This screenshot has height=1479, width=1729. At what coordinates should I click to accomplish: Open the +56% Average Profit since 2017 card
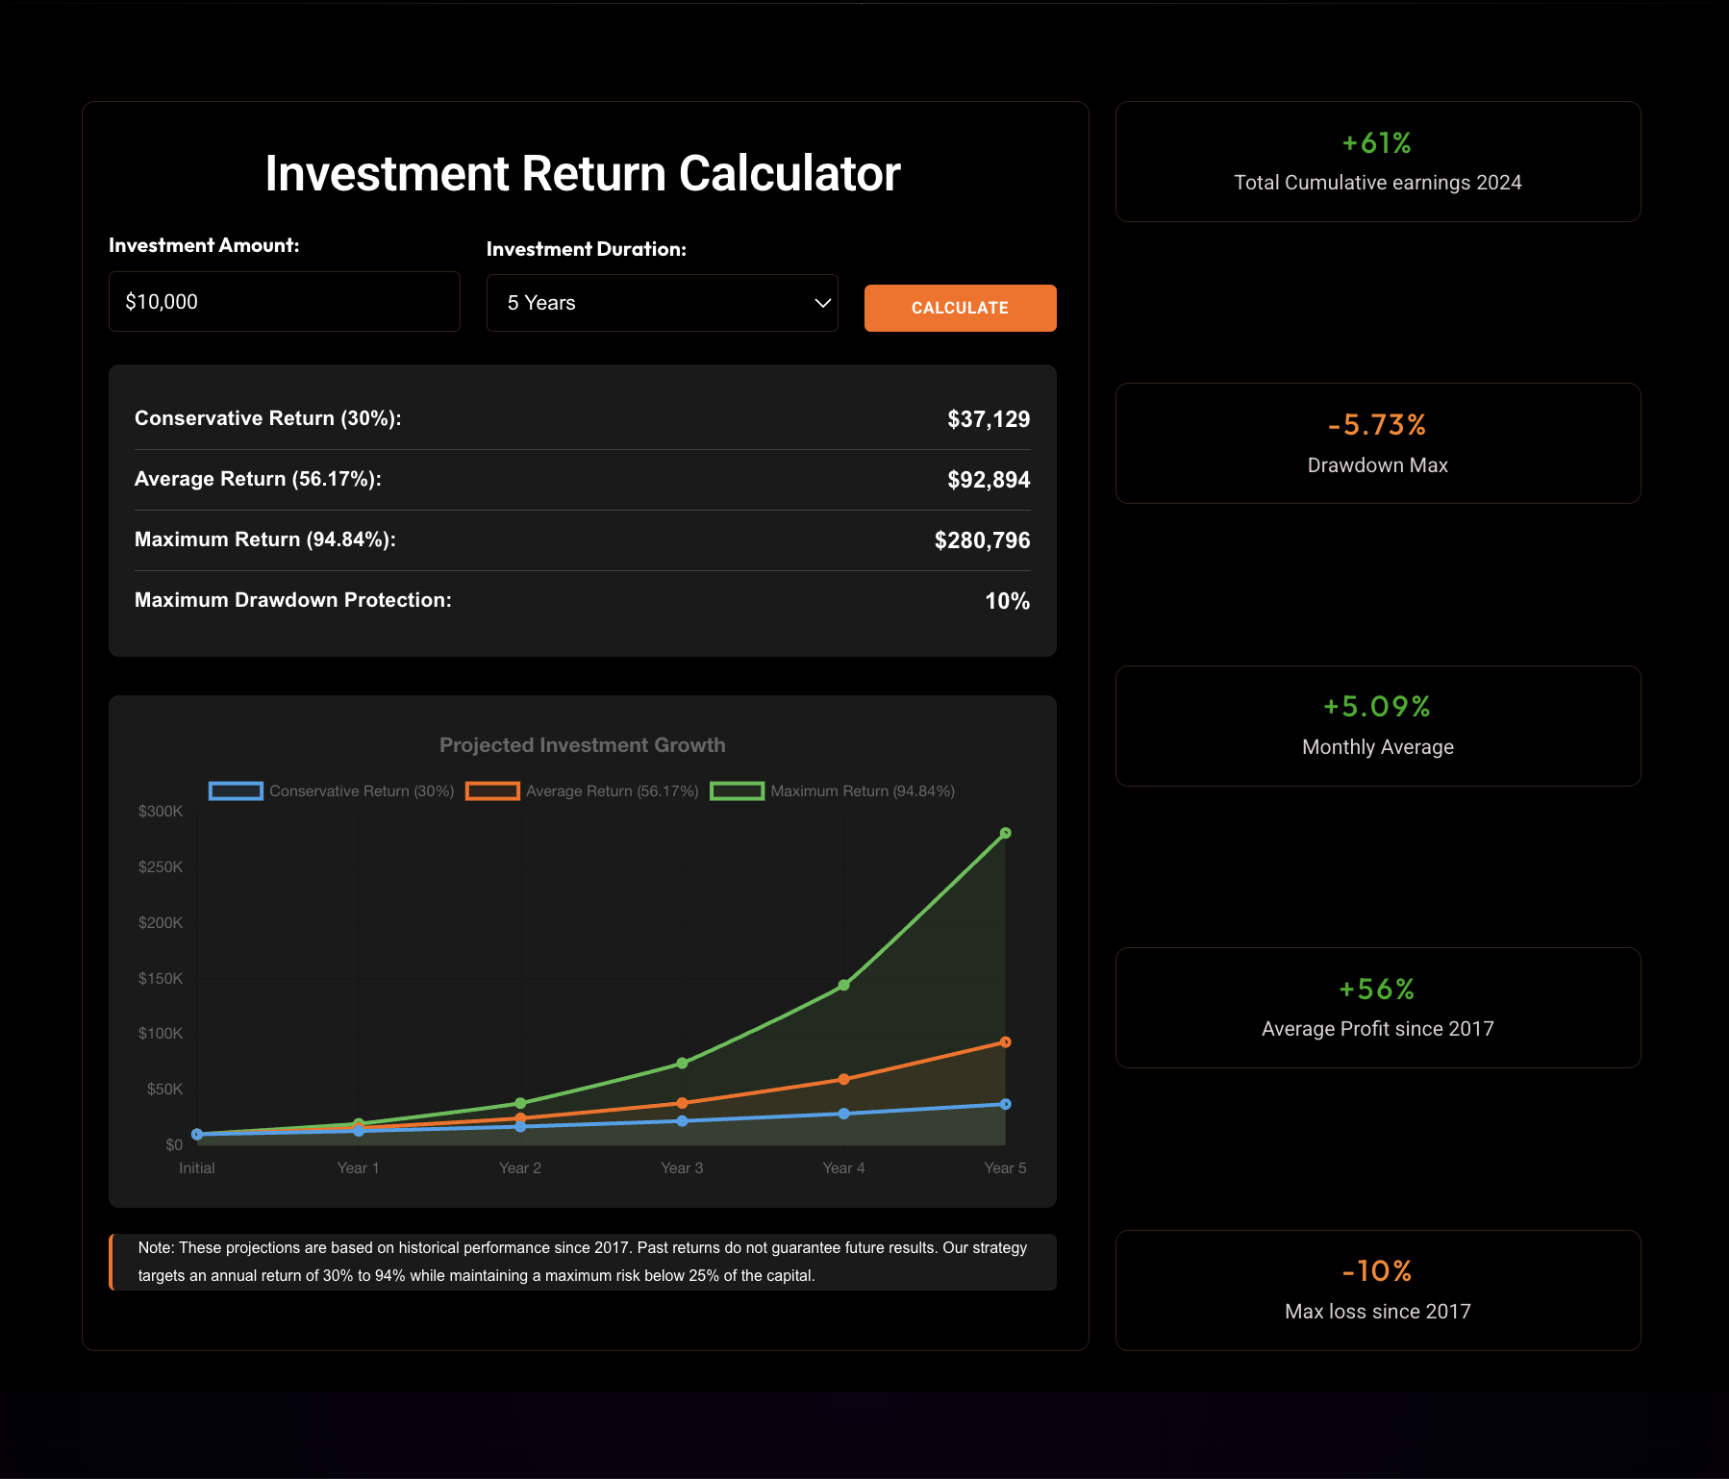(x=1377, y=1008)
